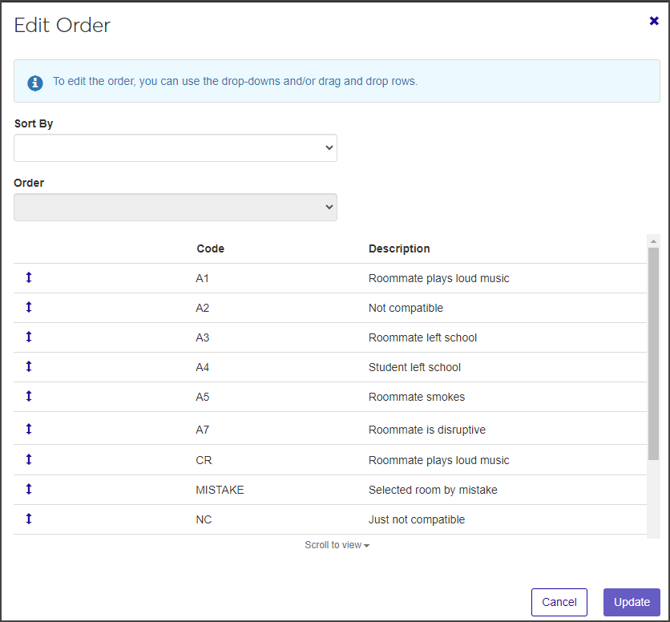Viewport: 670px width, 622px height.
Task: Click the Code column header
Action: [x=210, y=248]
